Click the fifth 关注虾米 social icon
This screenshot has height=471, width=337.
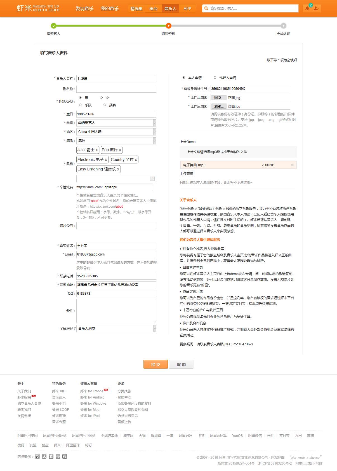[x=65, y=456]
